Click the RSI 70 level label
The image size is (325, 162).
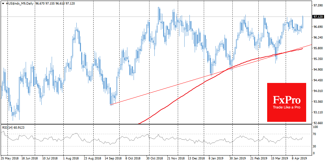(314, 133)
